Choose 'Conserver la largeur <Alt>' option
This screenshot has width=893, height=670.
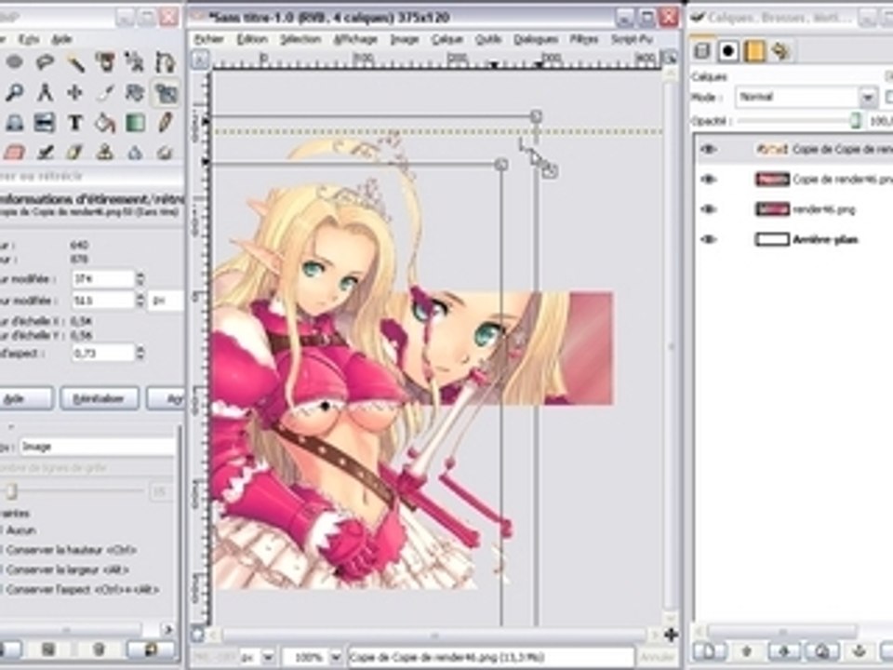point(67,569)
